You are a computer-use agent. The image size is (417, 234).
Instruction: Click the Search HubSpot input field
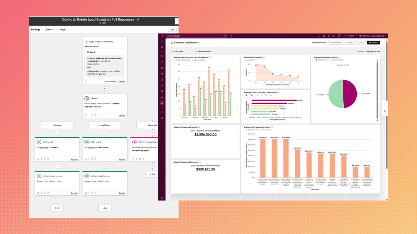[x=195, y=36]
